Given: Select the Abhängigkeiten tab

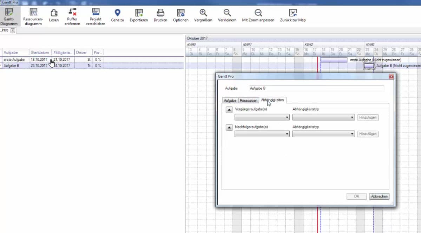Looking at the screenshot, I should [x=272, y=100].
